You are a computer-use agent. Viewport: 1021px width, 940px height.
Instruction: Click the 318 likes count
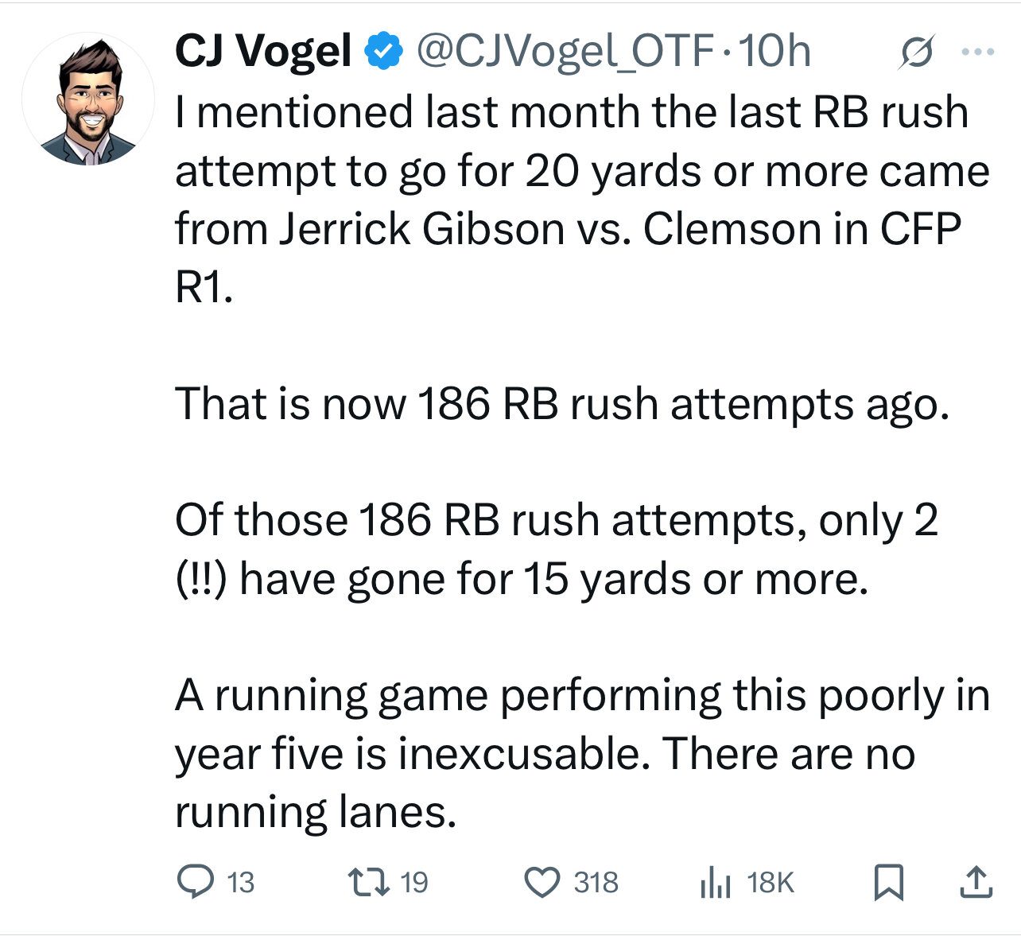tap(596, 883)
